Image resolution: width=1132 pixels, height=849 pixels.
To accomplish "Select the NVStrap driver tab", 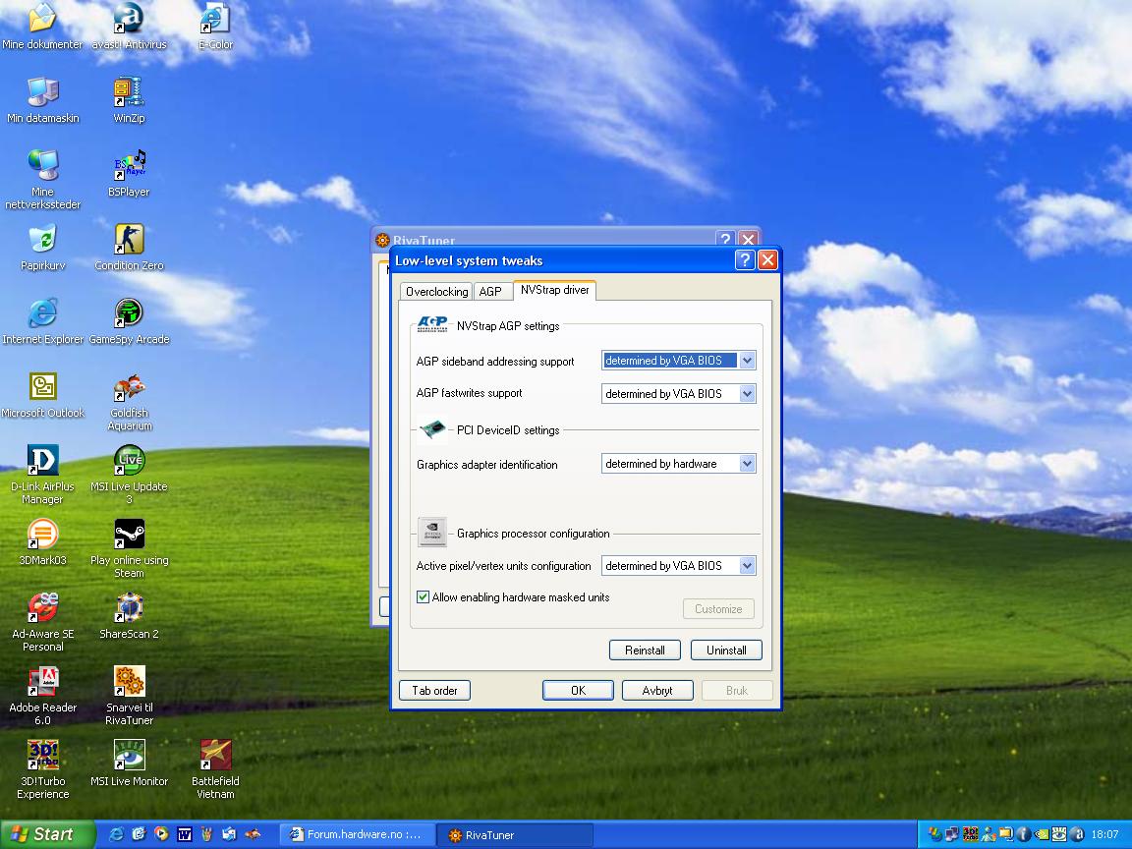I will coord(554,290).
